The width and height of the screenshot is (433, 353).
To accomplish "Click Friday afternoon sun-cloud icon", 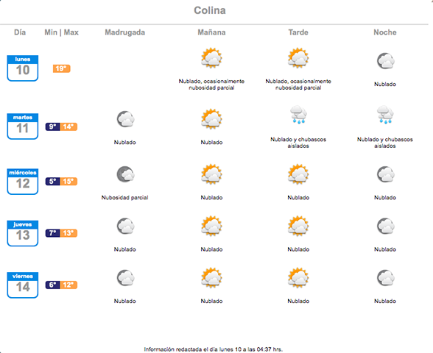I will pos(298,278).
